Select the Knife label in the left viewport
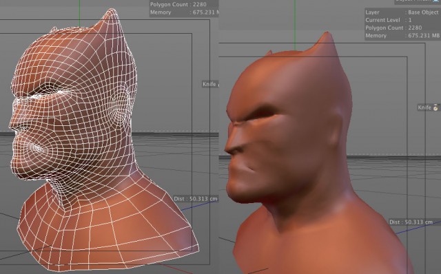This screenshot has height=274, width=441. [210, 84]
